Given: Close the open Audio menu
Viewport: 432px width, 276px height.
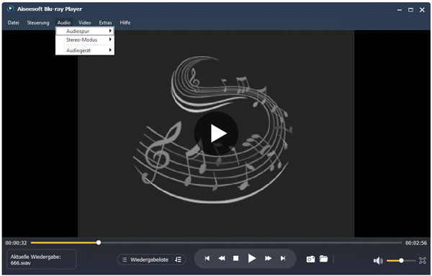Looking at the screenshot, I should pos(63,22).
